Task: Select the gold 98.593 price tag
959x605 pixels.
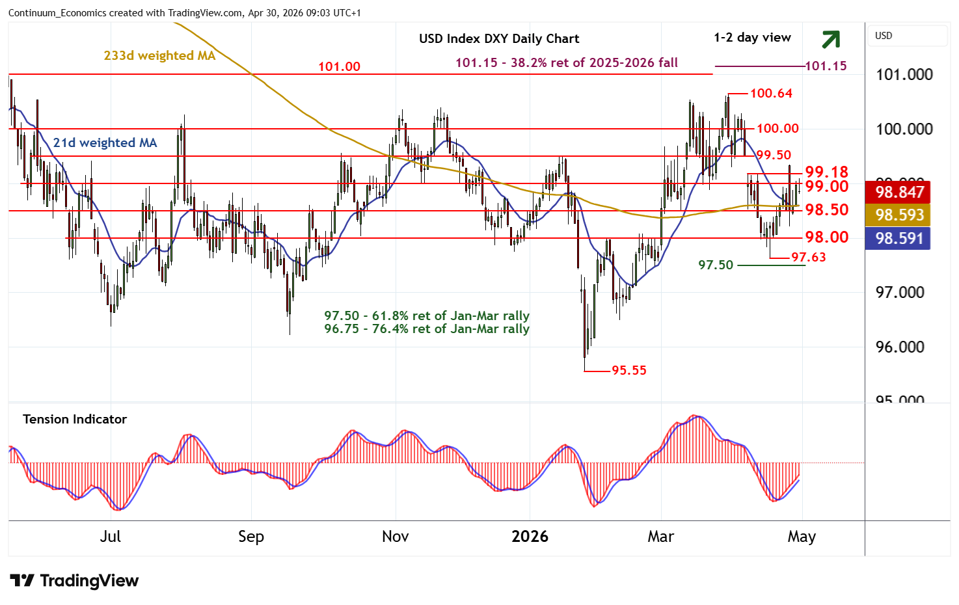Action: 898,215
